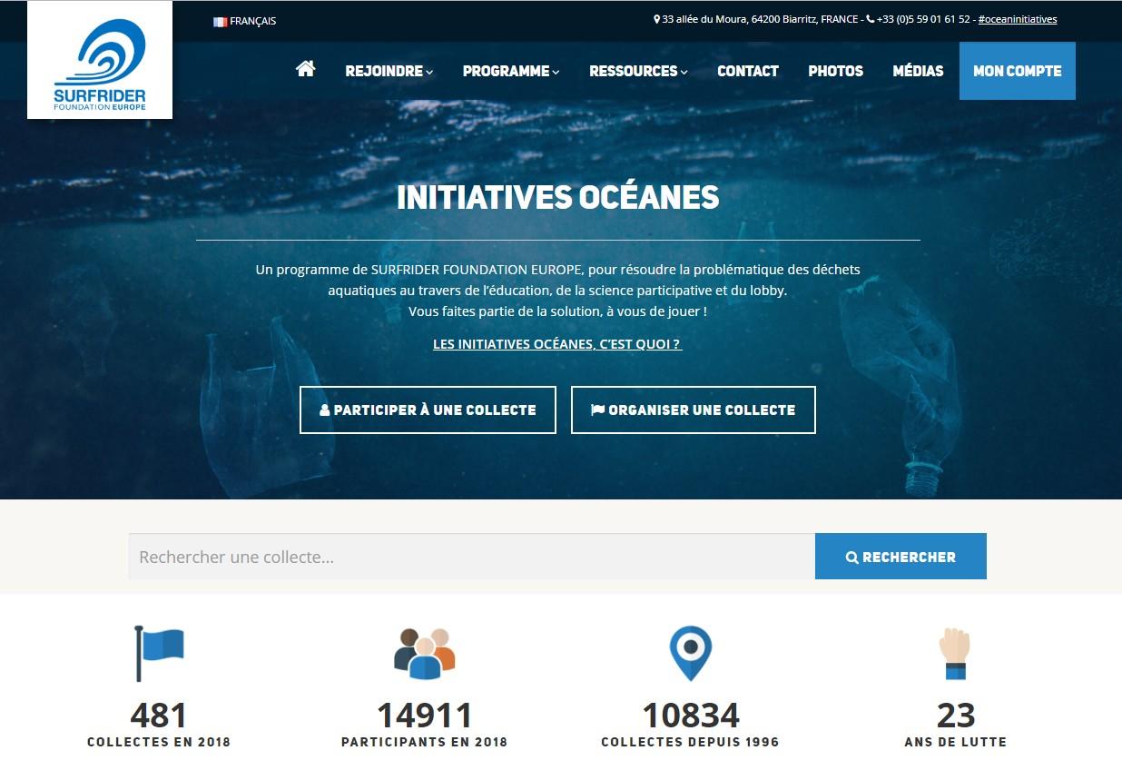Click the Surfrider Foundation Europe logo
The height and width of the screenshot is (780, 1122).
(100, 60)
